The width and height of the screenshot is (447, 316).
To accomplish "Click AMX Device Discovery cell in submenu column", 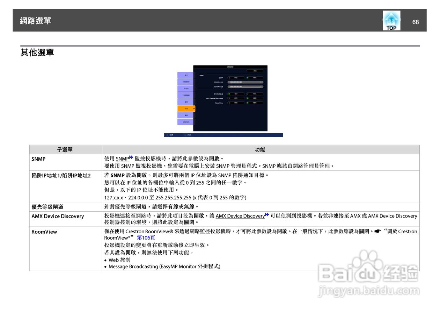I will pyautogui.click(x=65, y=219).
